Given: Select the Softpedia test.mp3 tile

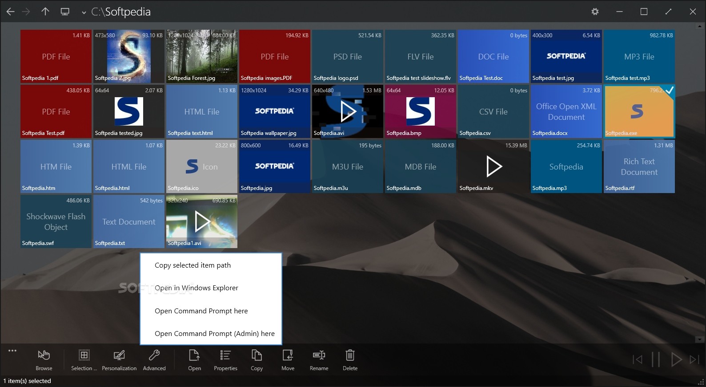Looking at the screenshot, I should [639, 56].
